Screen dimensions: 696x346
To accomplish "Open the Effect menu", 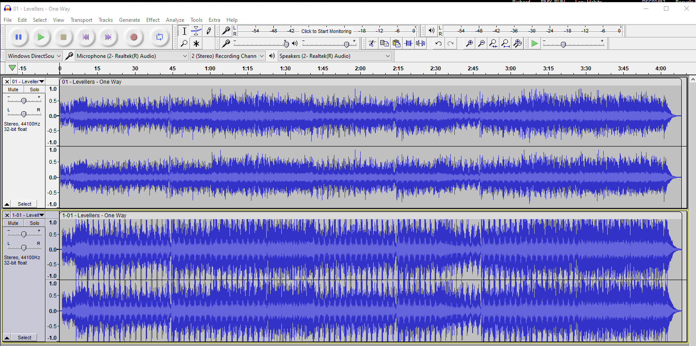I will [152, 20].
